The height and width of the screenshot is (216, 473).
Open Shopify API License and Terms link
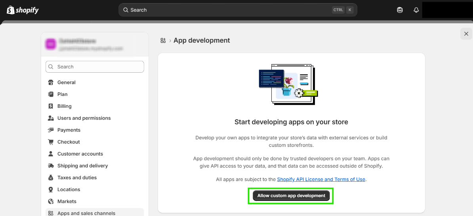[x=321, y=179]
